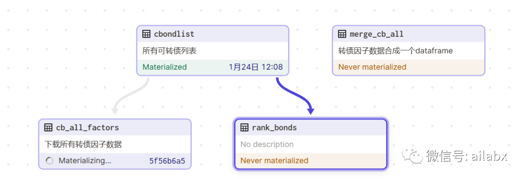Click the table icon on cbondlist node
Image resolution: width=524 pixels, height=179 pixels.
(146, 34)
